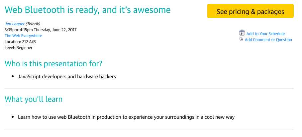Click the Web Bluetooth session title heading

tap(88, 10)
